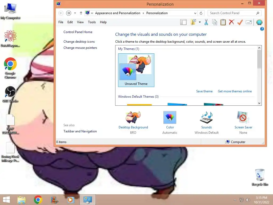Open the Screen Saver settings icon
Viewport: 273px width, 205px height.
243,117
